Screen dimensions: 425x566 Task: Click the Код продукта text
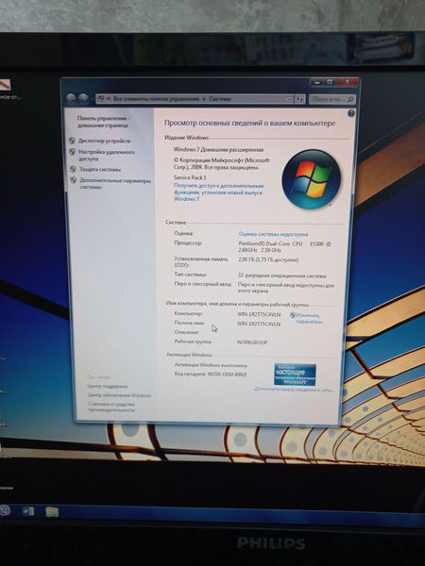click(211, 375)
